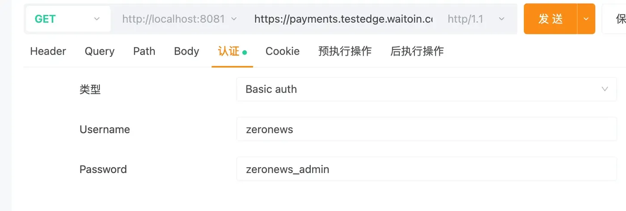The image size is (626, 211).
Task: Expand the http://localhost:8081 environment selector
Action: click(x=179, y=19)
